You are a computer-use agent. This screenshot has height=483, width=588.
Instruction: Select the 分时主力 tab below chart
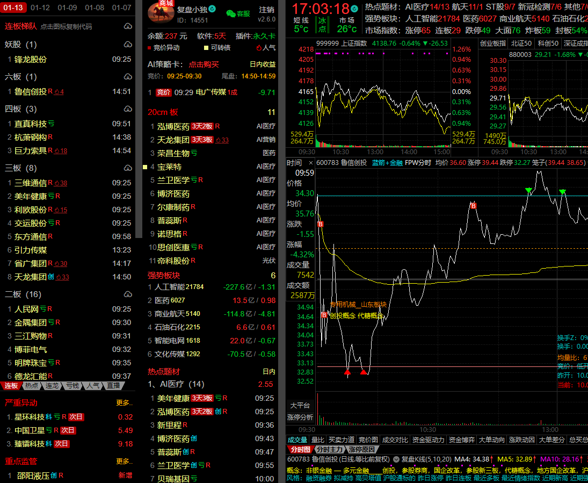coord(329,449)
